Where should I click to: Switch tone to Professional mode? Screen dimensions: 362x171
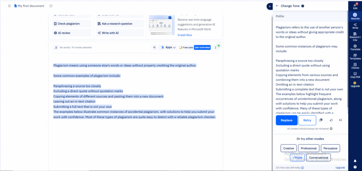click(x=309, y=148)
